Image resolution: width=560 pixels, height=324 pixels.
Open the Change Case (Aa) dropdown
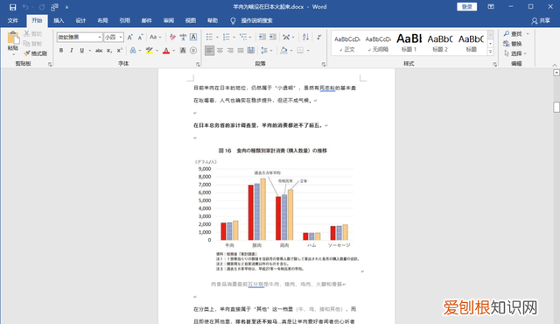click(156, 37)
